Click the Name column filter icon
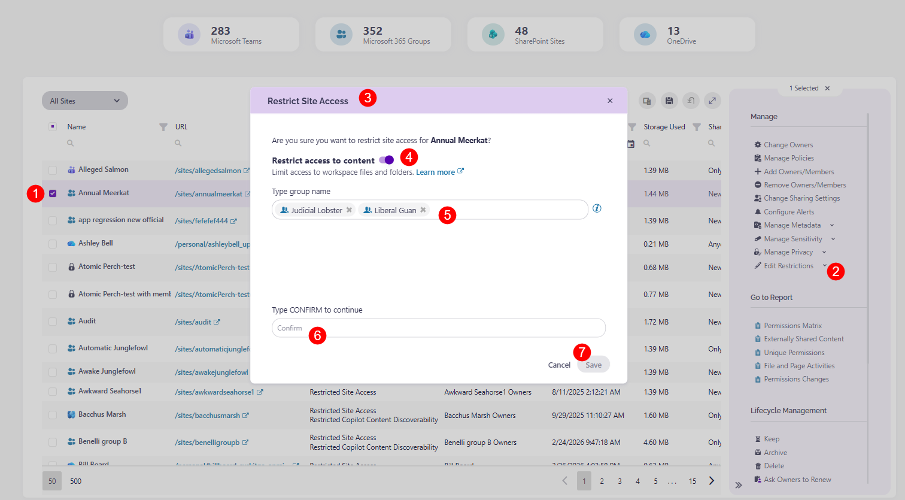Screen dimensions: 905x500 [163, 127]
